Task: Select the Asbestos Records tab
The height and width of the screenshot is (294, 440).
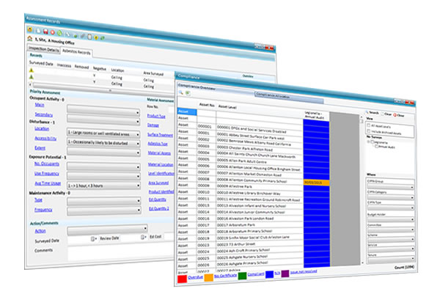Action: (74, 53)
